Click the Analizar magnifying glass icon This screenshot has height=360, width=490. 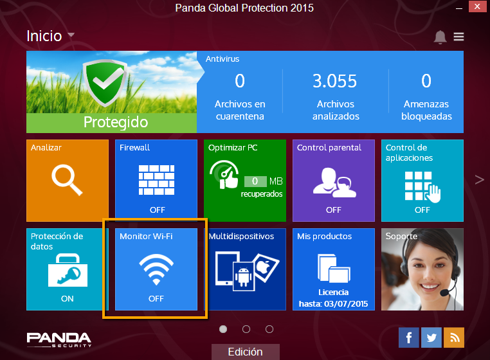pyautogui.click(x=67, y=180)
